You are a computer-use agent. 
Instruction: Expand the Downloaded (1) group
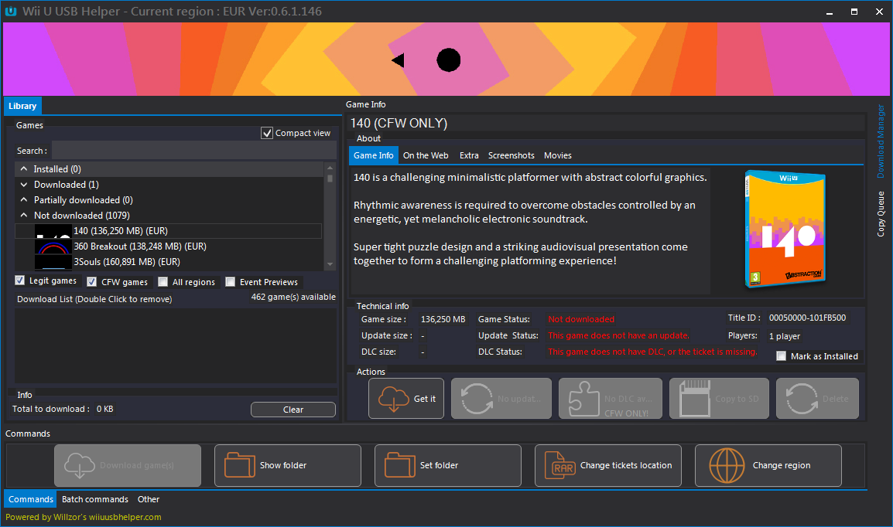point(24,184)
